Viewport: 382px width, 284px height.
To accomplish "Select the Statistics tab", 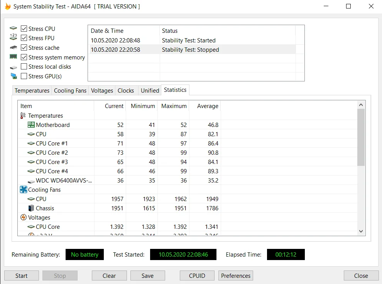I will point(175,90).
